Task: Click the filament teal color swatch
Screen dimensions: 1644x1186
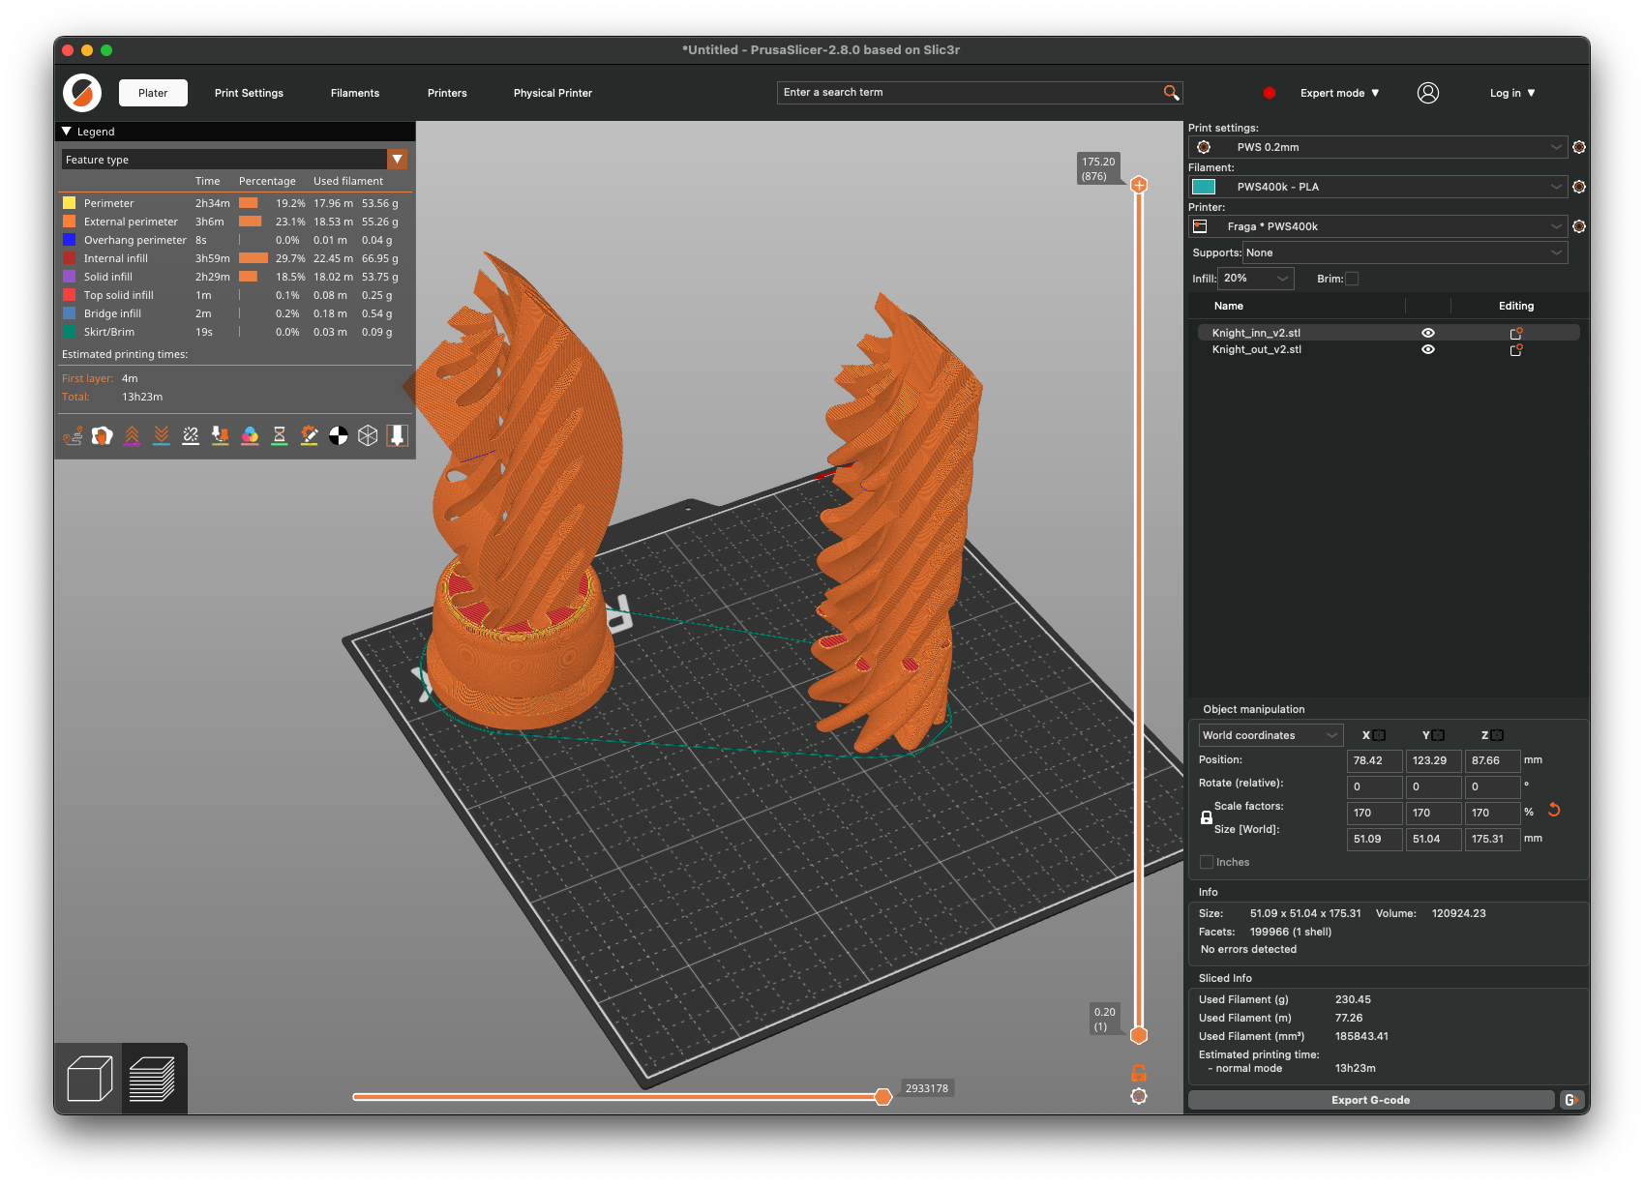Action: click(1204, 187)
